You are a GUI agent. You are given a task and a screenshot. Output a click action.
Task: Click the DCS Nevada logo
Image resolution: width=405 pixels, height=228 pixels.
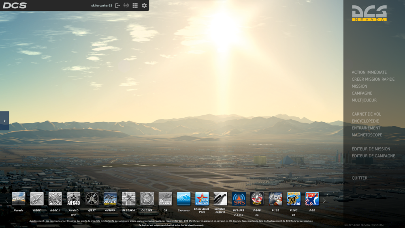tap(369, 13)
